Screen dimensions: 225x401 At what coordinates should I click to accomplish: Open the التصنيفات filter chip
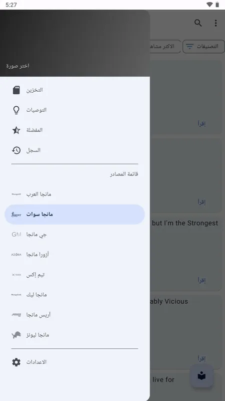pyautogui.click(x=203, y=46)
